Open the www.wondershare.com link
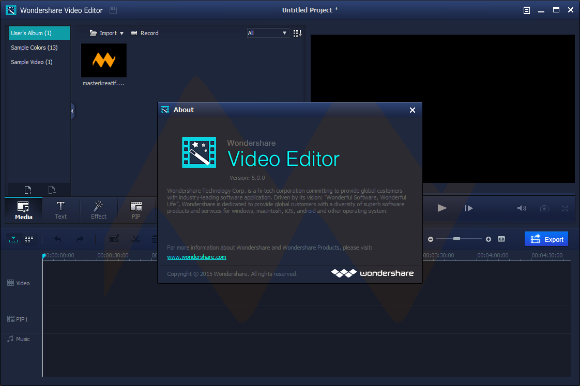 [196, 257]
